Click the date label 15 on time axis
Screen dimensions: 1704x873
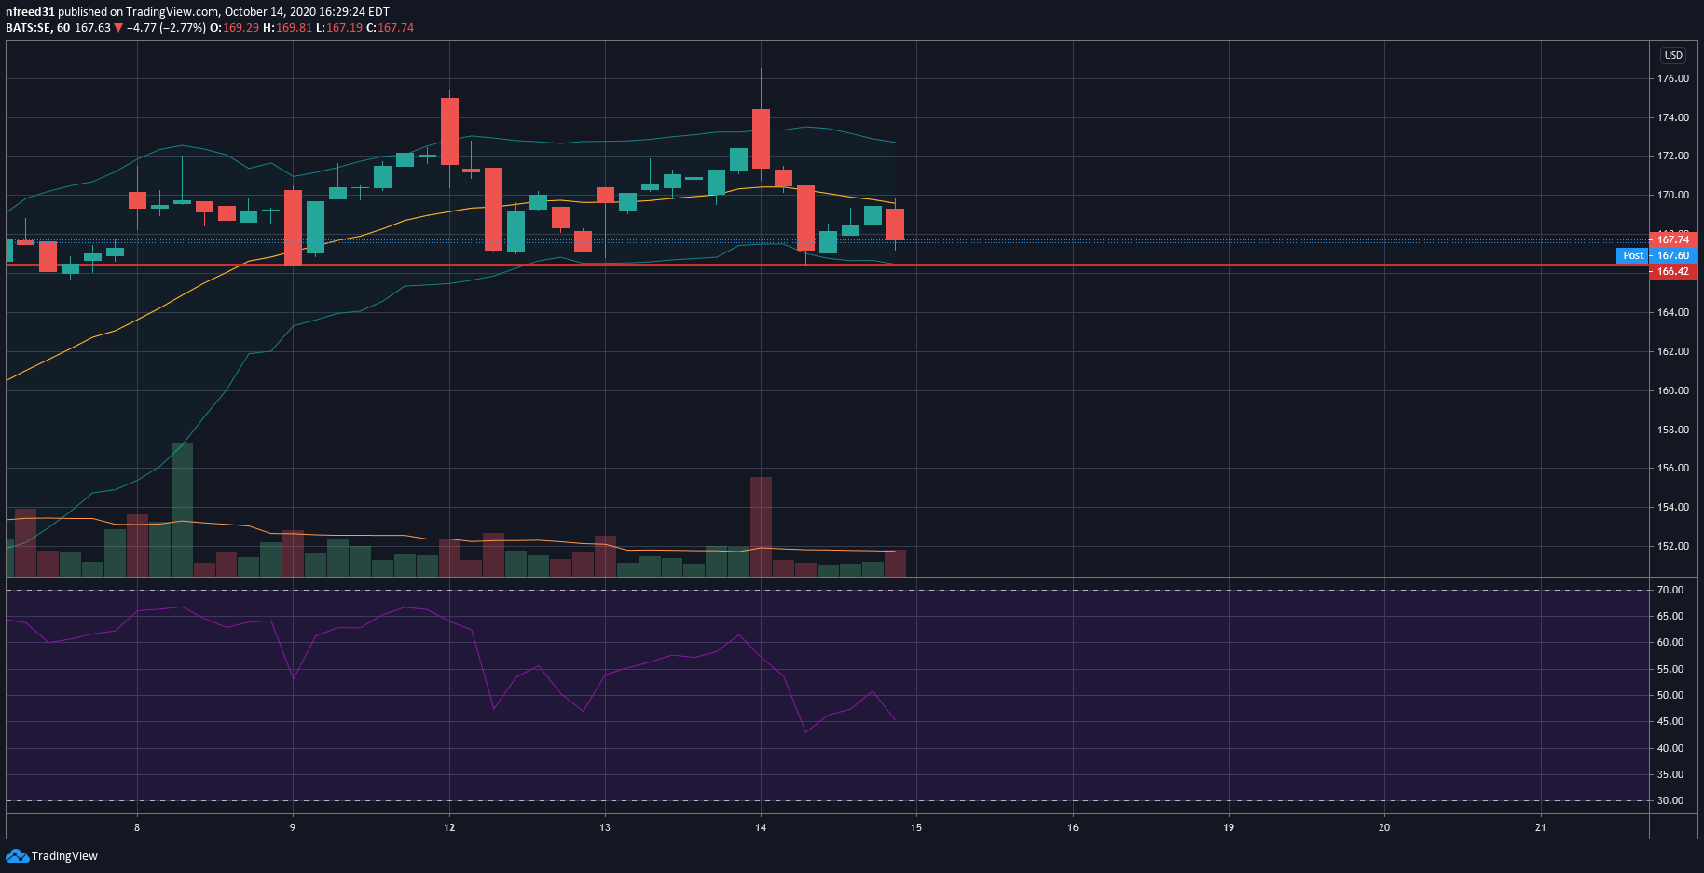click(x=916, y=827)
